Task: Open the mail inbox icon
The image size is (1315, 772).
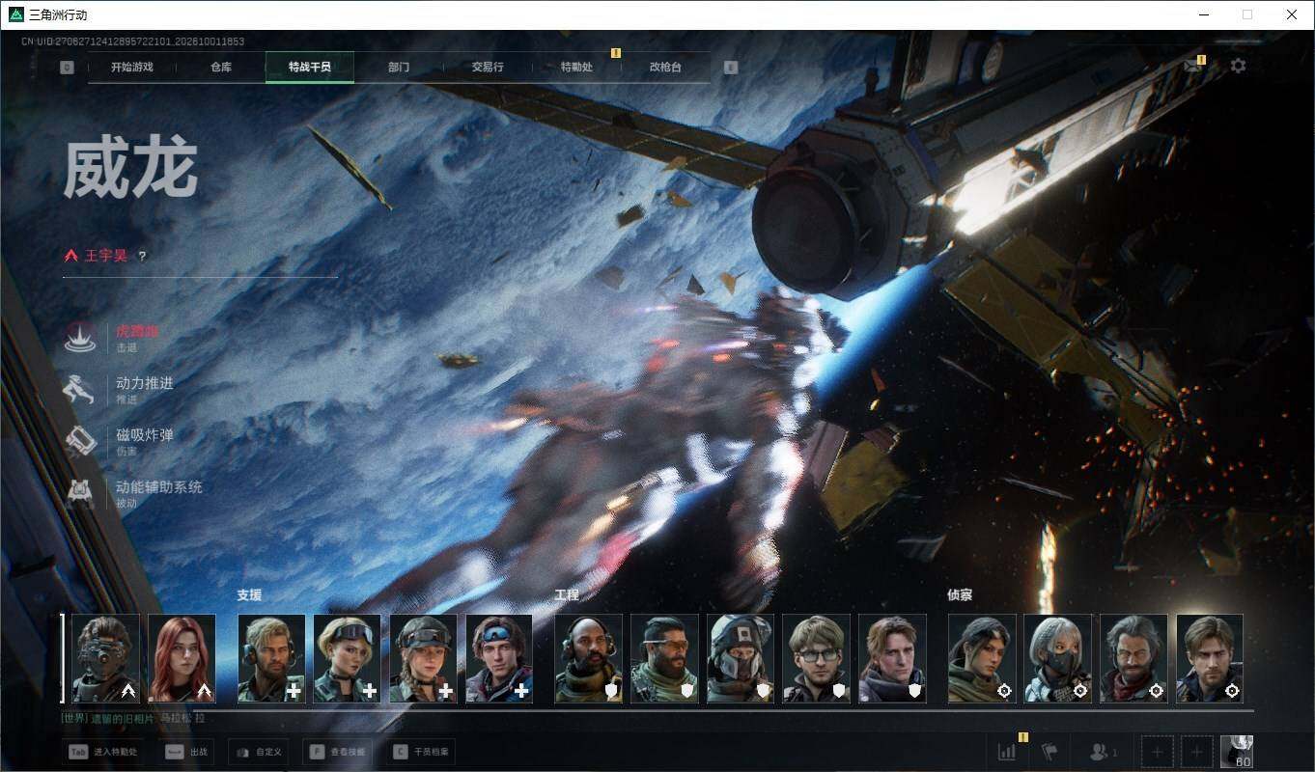Action: click(x=1193, y=67)
